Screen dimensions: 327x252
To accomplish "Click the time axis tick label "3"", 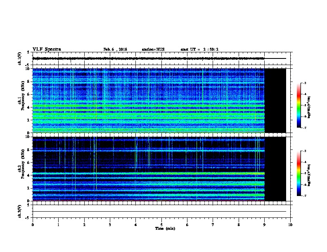I will coord(110,224).
